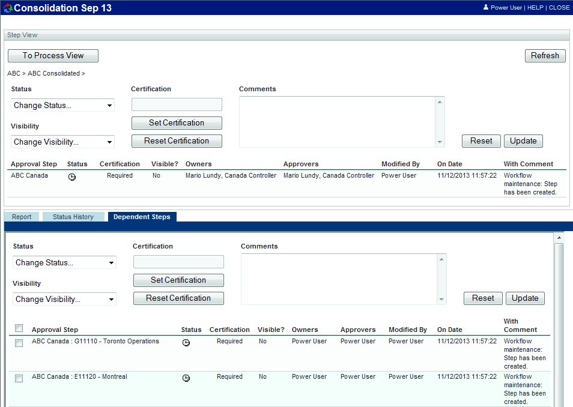Click the Power User profile icon
The image size is (573, 407).
[486, 8]
